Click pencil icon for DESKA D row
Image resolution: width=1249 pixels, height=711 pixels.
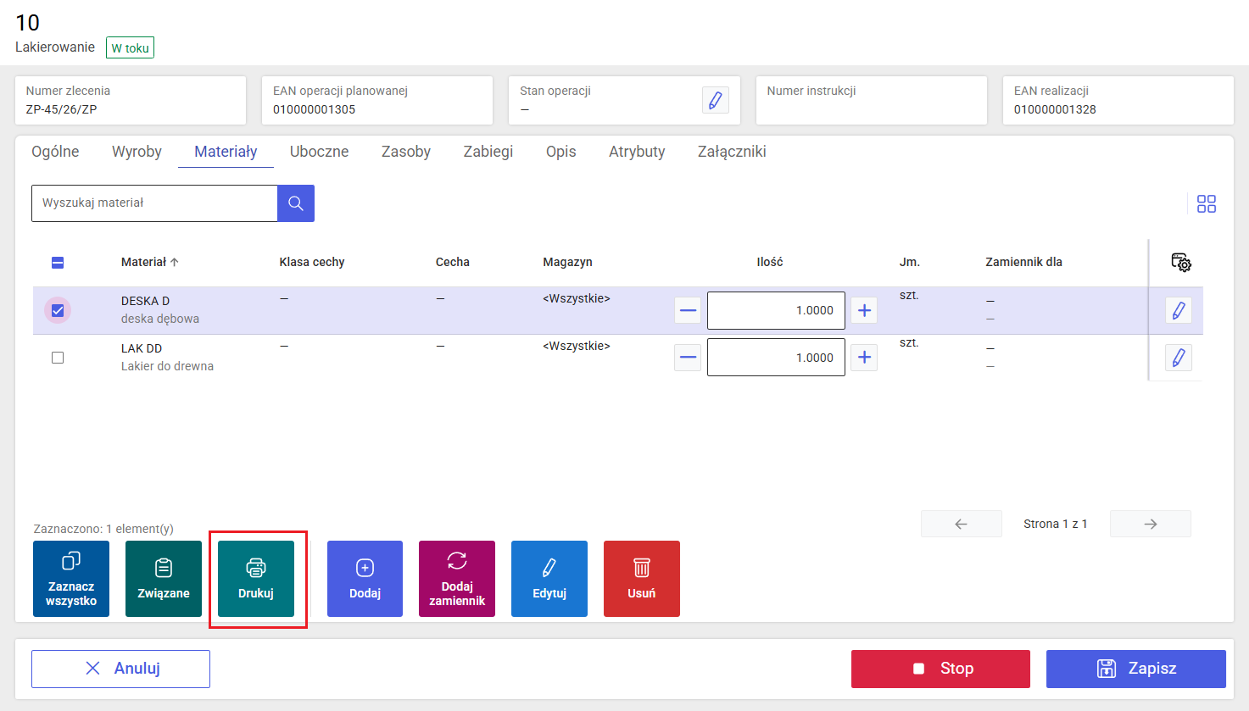[1179, 310]
